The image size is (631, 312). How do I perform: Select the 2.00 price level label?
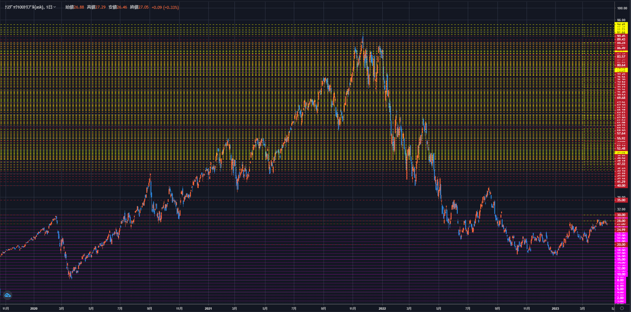[620, 298]
